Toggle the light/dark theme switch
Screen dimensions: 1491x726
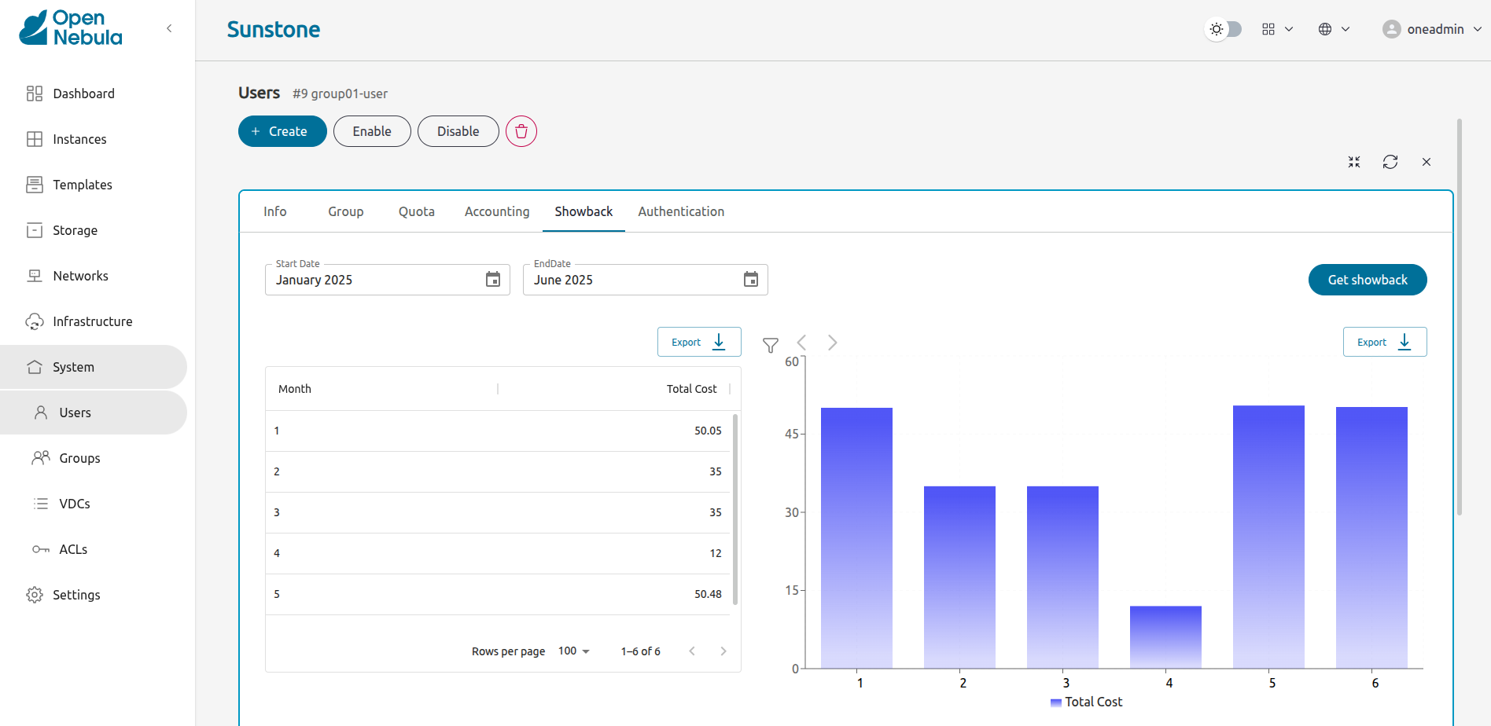(x=1224, y=29)
